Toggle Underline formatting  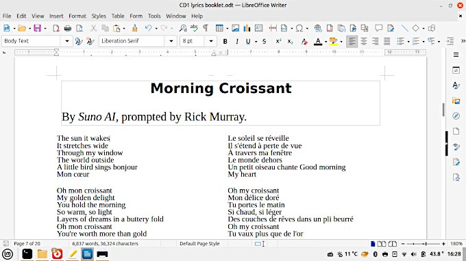coord(248,41)
